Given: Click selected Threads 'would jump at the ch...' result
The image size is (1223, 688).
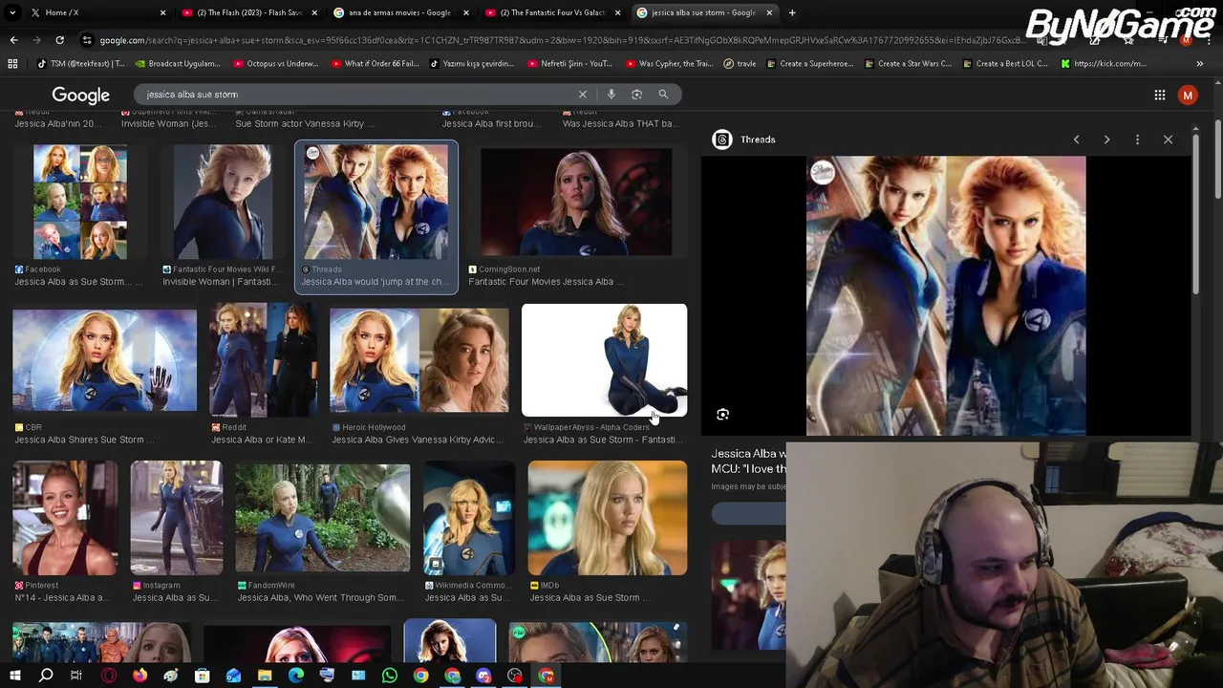Looking at the screenshot, I should [x=376, y=217].
